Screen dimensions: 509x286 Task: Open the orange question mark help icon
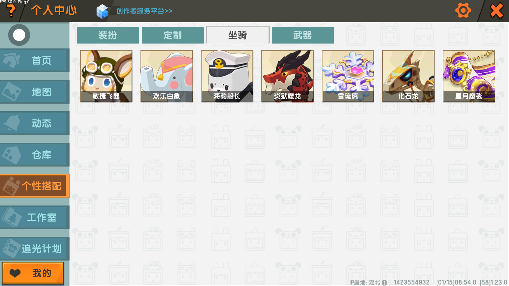11,11
